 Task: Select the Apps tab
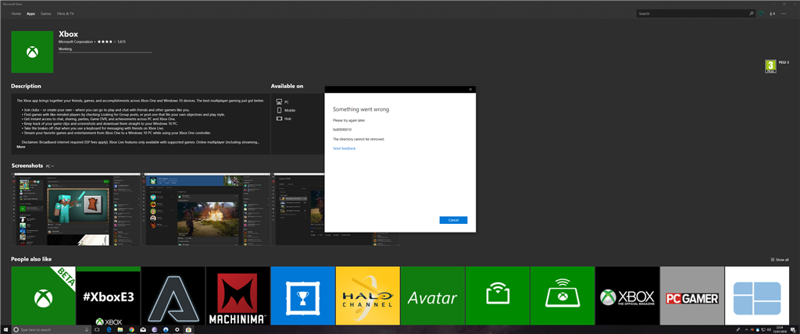click(x=30, y=14)
